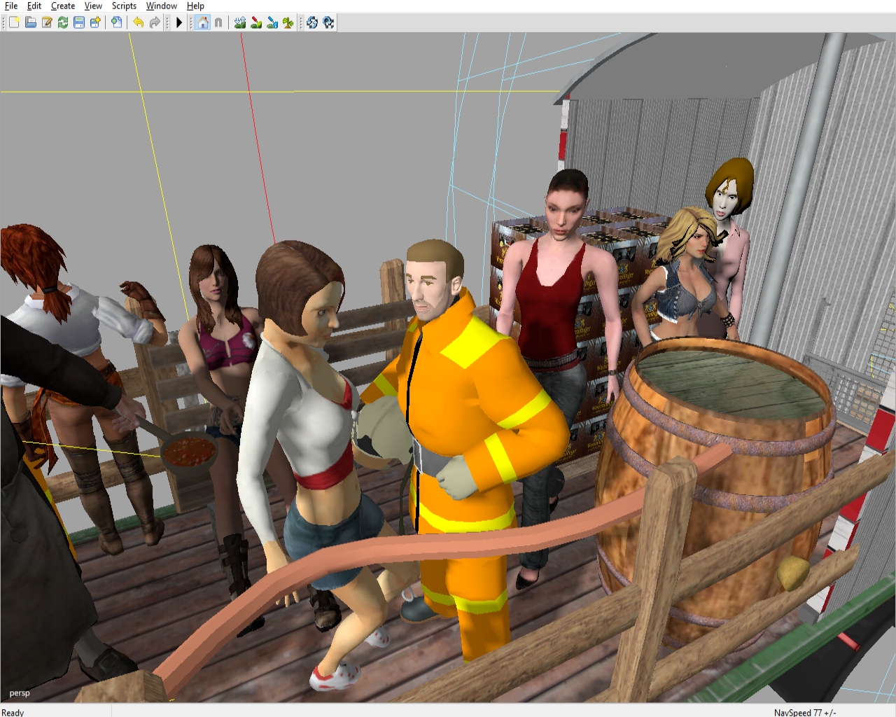The width and height of the screenshot is (896, 717).
Task: Click the green Refresh arrows icon
Action: (63, 22)
